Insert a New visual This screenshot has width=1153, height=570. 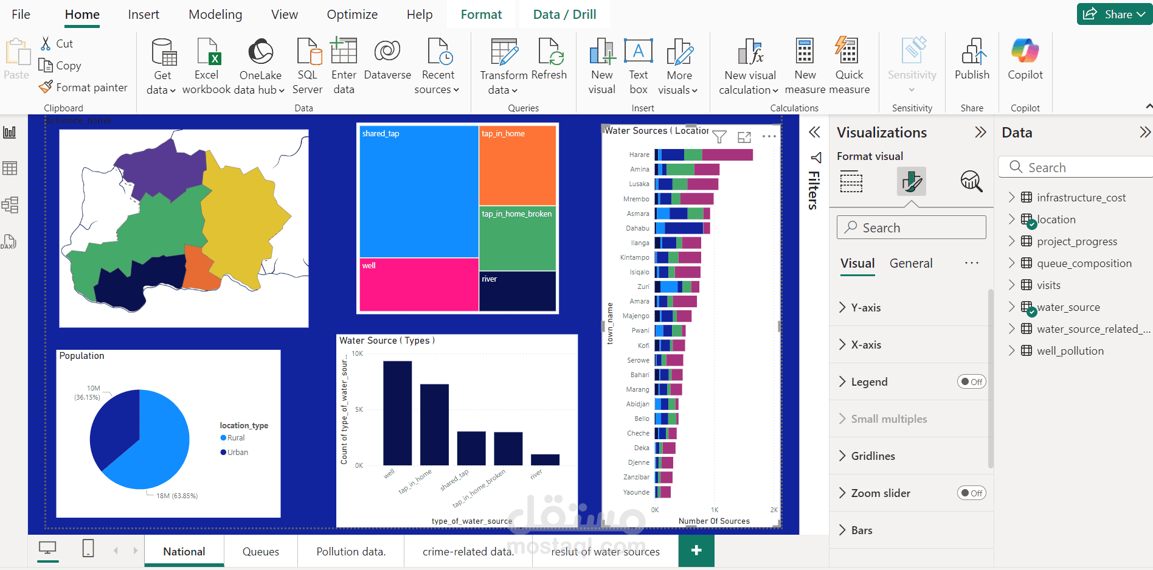coord(602,66)
